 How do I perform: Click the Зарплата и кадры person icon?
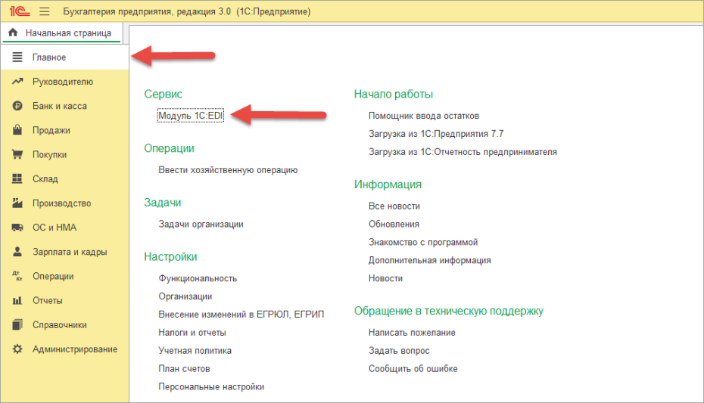point(17,252)
